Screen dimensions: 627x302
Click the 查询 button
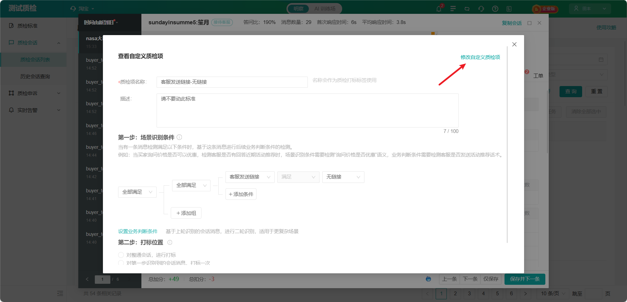[571, 91]
